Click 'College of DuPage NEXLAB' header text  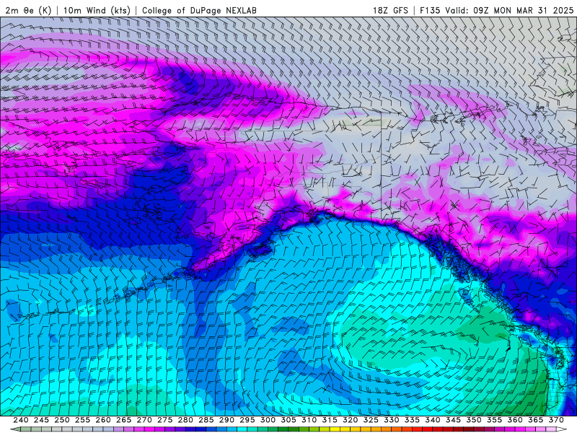199,10
